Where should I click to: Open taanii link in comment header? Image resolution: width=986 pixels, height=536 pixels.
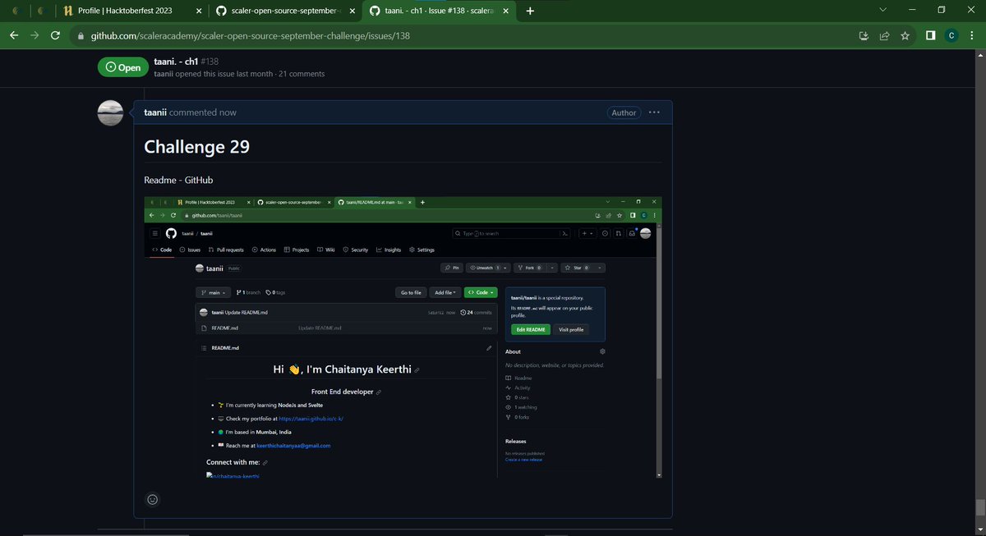pos(155,112)
